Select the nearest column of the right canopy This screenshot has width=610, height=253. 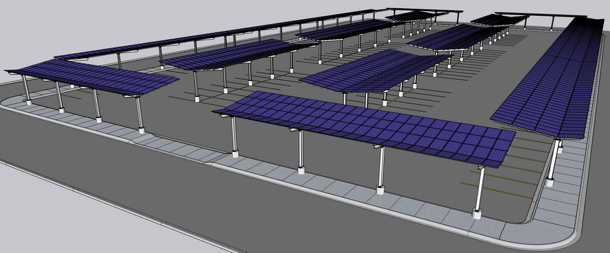552,162
